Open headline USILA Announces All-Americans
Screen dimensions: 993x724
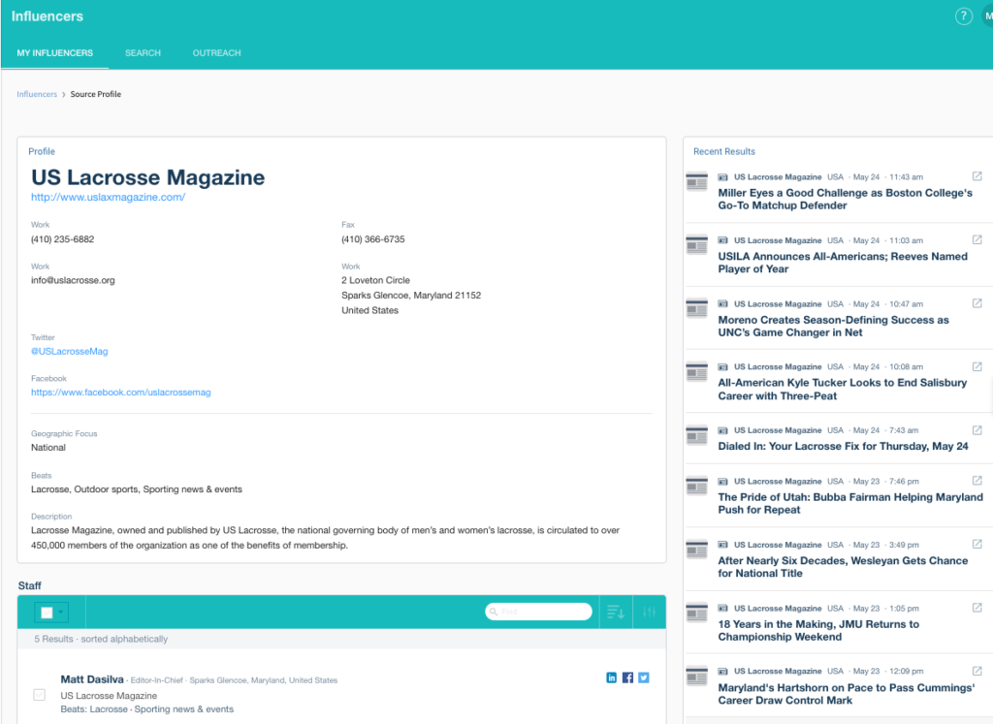843,263
